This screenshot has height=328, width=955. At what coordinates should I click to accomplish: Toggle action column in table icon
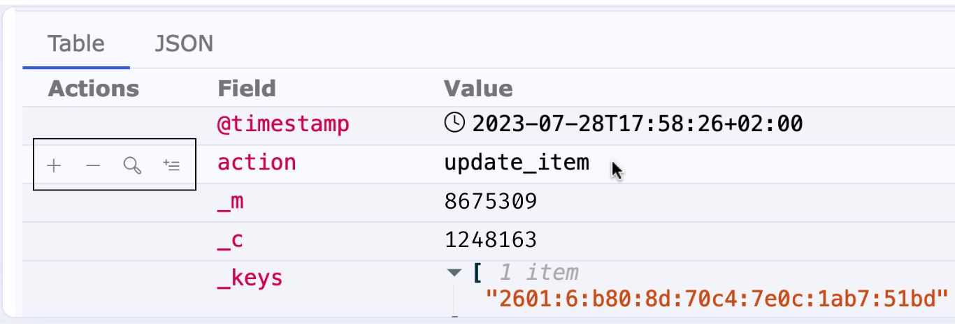[171, 165]
